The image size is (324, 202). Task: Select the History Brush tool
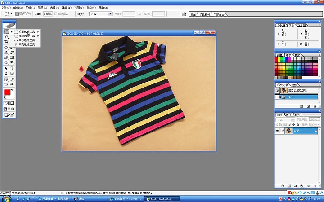[x=12, y=53]
